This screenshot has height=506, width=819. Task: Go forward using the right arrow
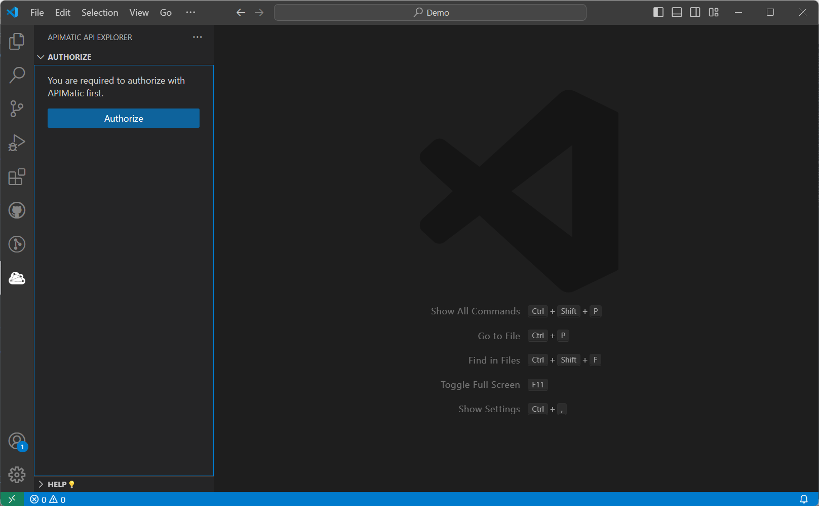pyautogui.click(x=259, y=13)
